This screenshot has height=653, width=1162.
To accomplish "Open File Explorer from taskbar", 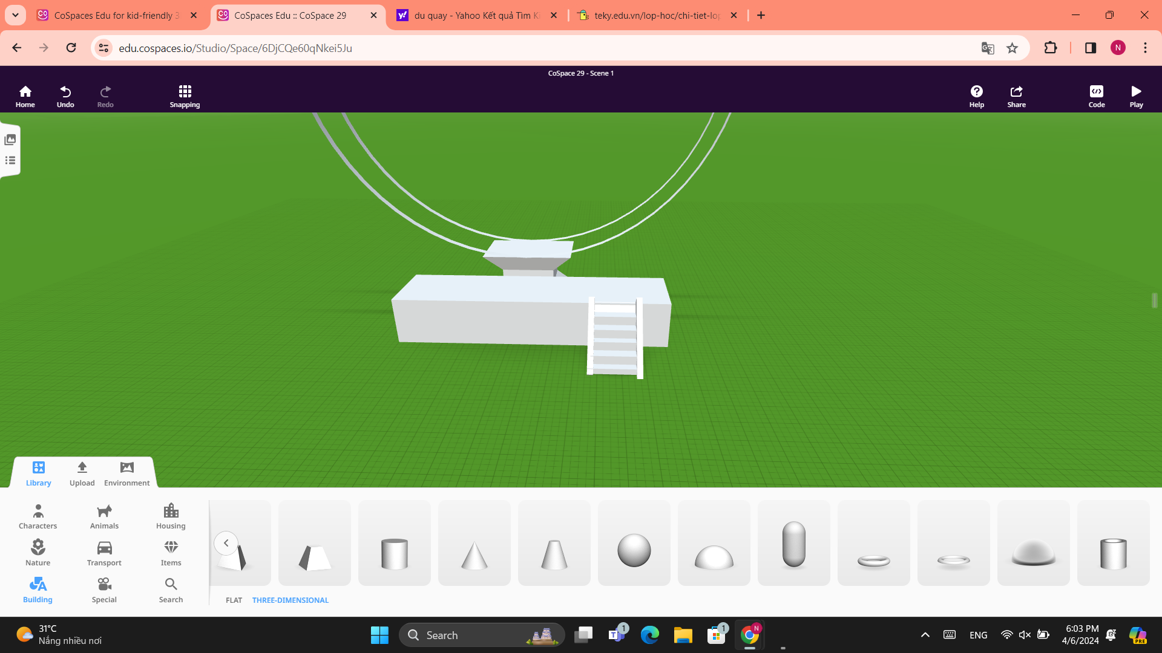I will [x=683, y=635].
